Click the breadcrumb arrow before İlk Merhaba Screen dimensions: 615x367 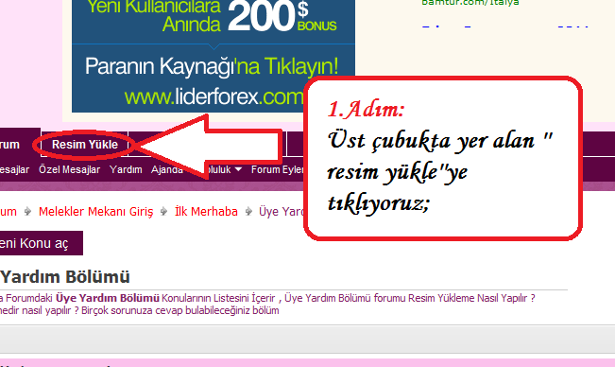tap(164, 212)
